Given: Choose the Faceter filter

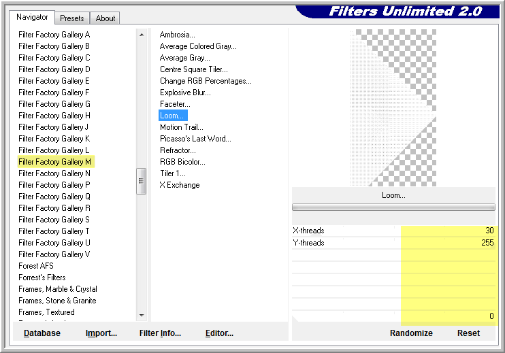Looking at the screenshot, I should tap(175, 104).
